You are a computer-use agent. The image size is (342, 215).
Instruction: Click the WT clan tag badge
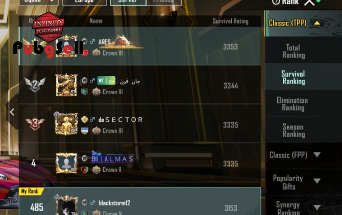pos(106,80)
